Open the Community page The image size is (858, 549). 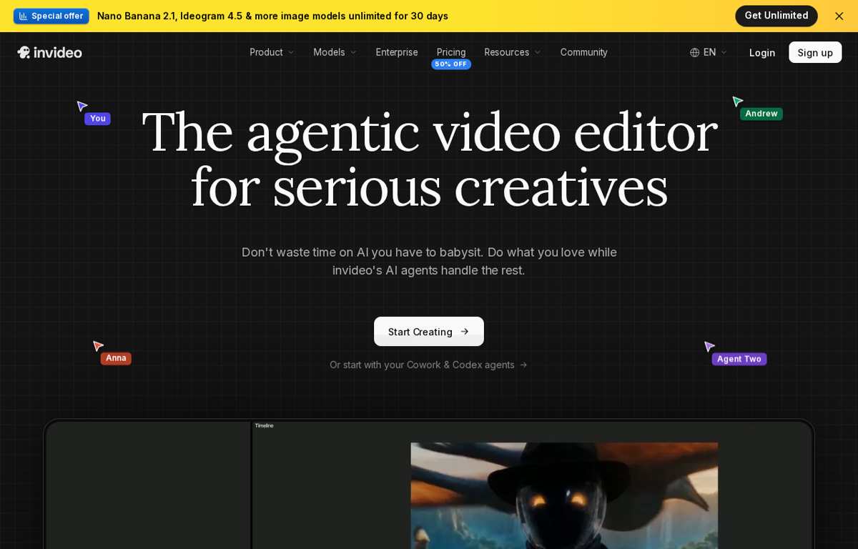click(583, 52)
